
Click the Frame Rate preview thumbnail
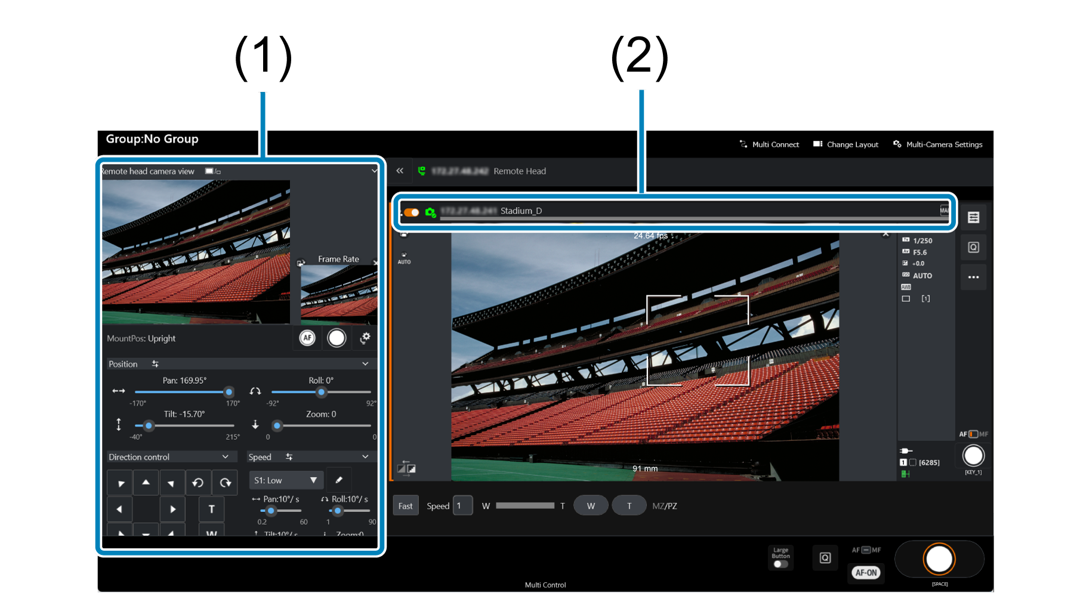pos(339,294)
